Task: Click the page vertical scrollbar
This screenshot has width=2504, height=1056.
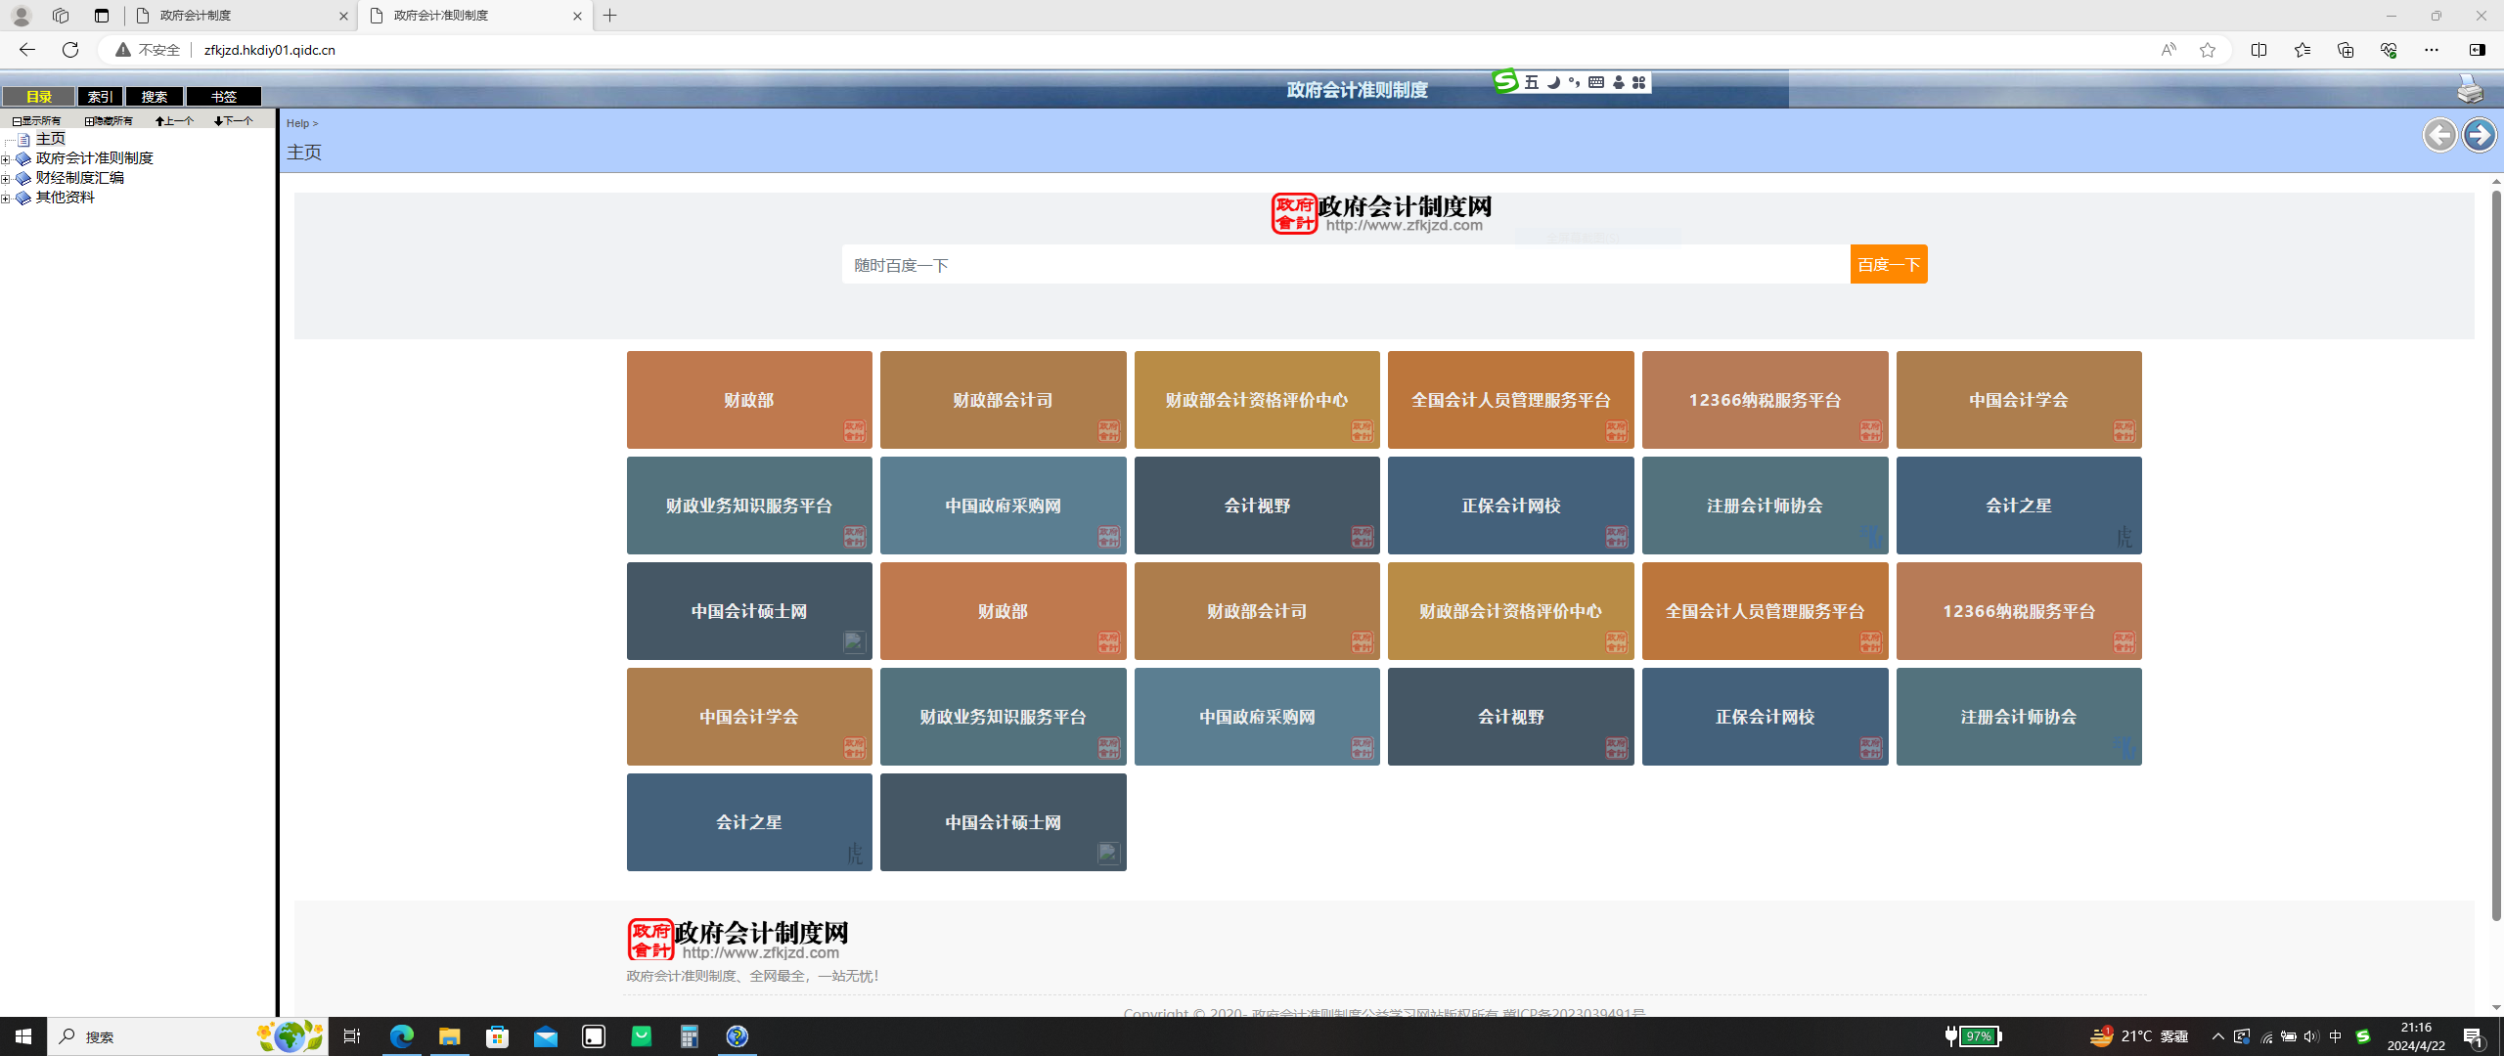Action: tap(2496, 554)
